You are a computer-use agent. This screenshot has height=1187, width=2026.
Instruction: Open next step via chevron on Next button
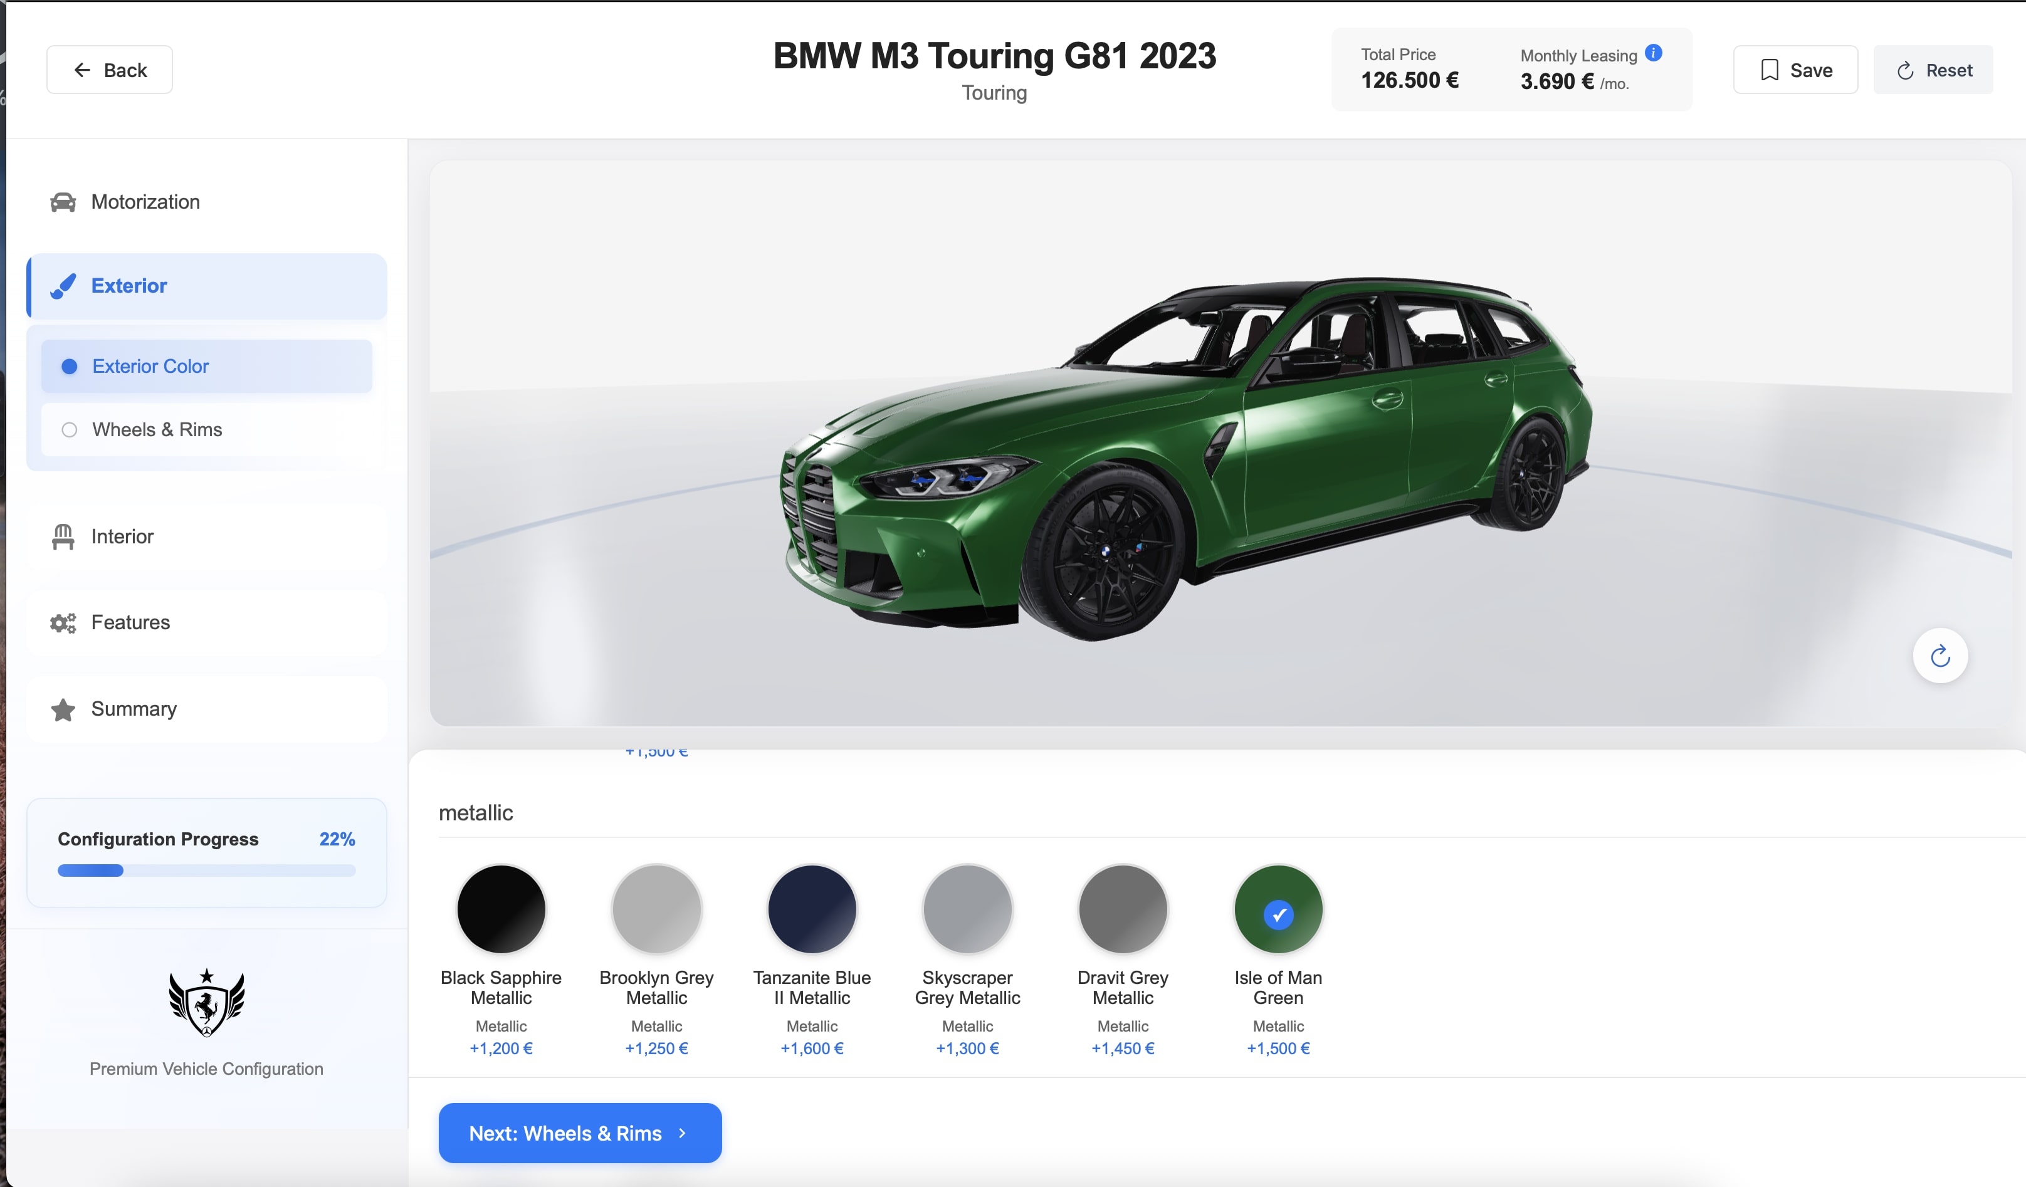(683, 1133)
